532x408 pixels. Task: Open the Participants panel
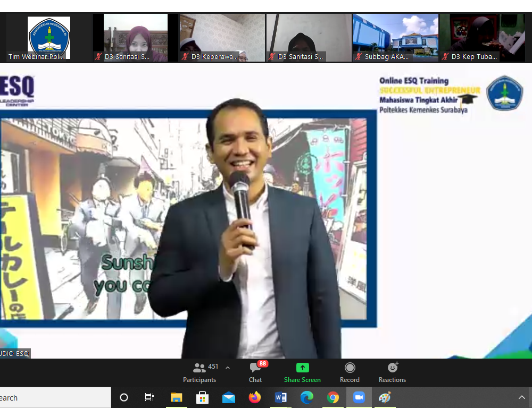(200, 372)
